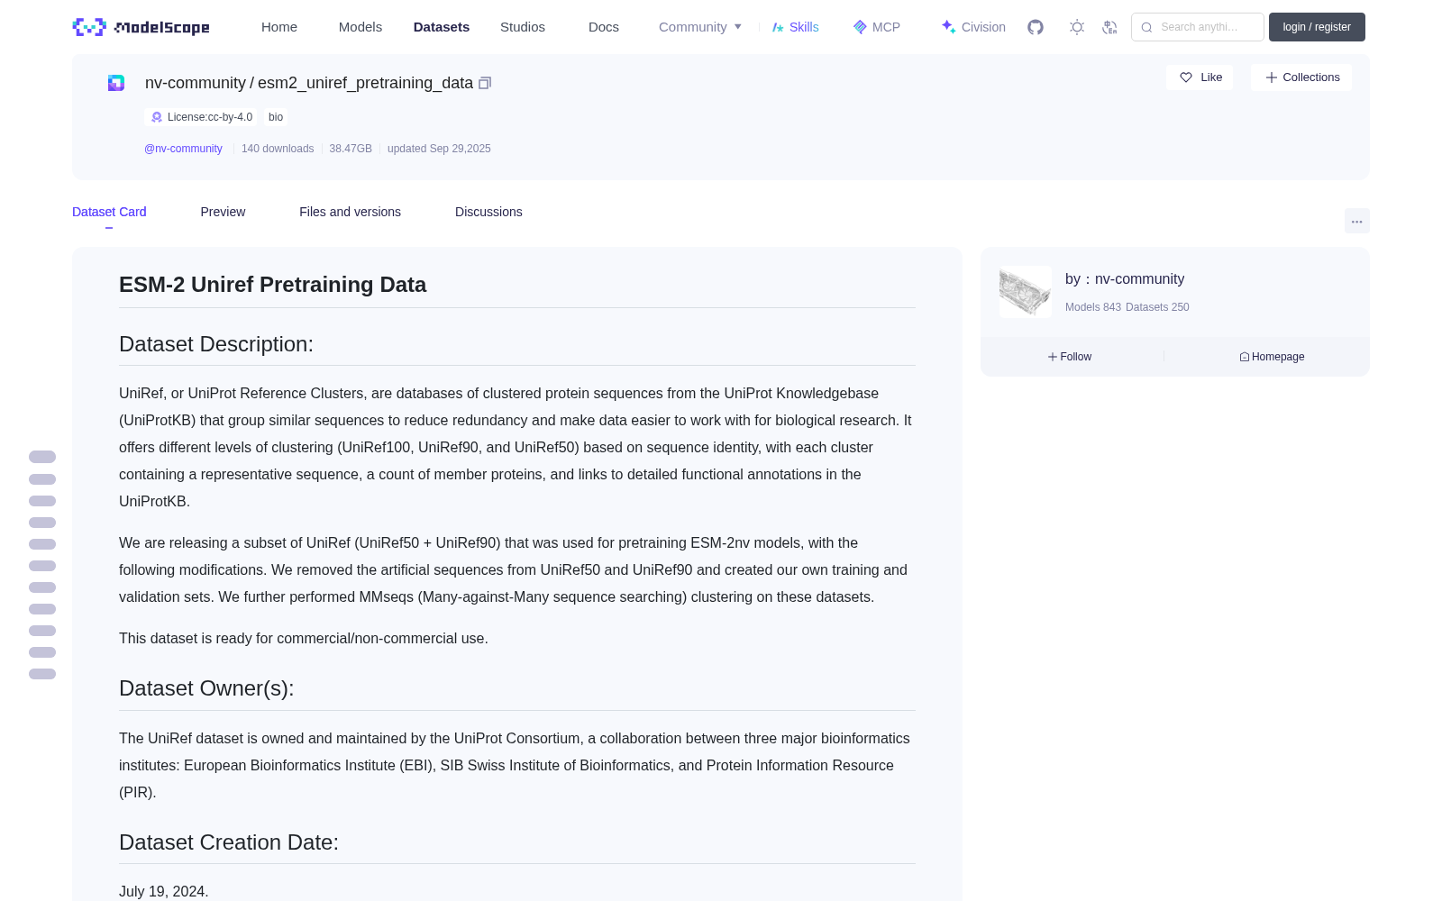Follow the nv-community organization
Viewport: 1442px width, 901px height.
1070,357
